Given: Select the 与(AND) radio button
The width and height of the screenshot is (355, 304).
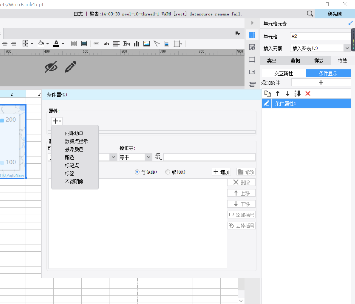Looking at the screenshot, I should click(137, 172).
